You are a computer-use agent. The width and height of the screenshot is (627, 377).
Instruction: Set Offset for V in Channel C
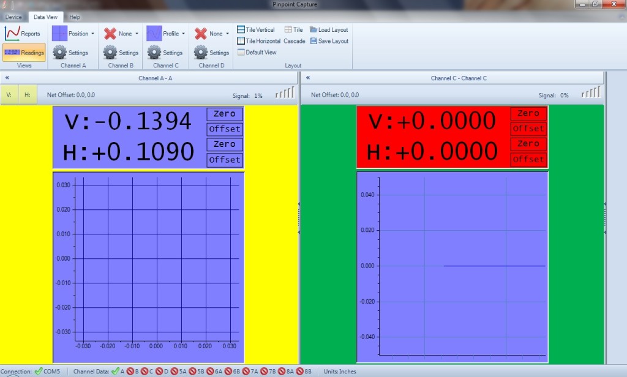coord(528,129)
